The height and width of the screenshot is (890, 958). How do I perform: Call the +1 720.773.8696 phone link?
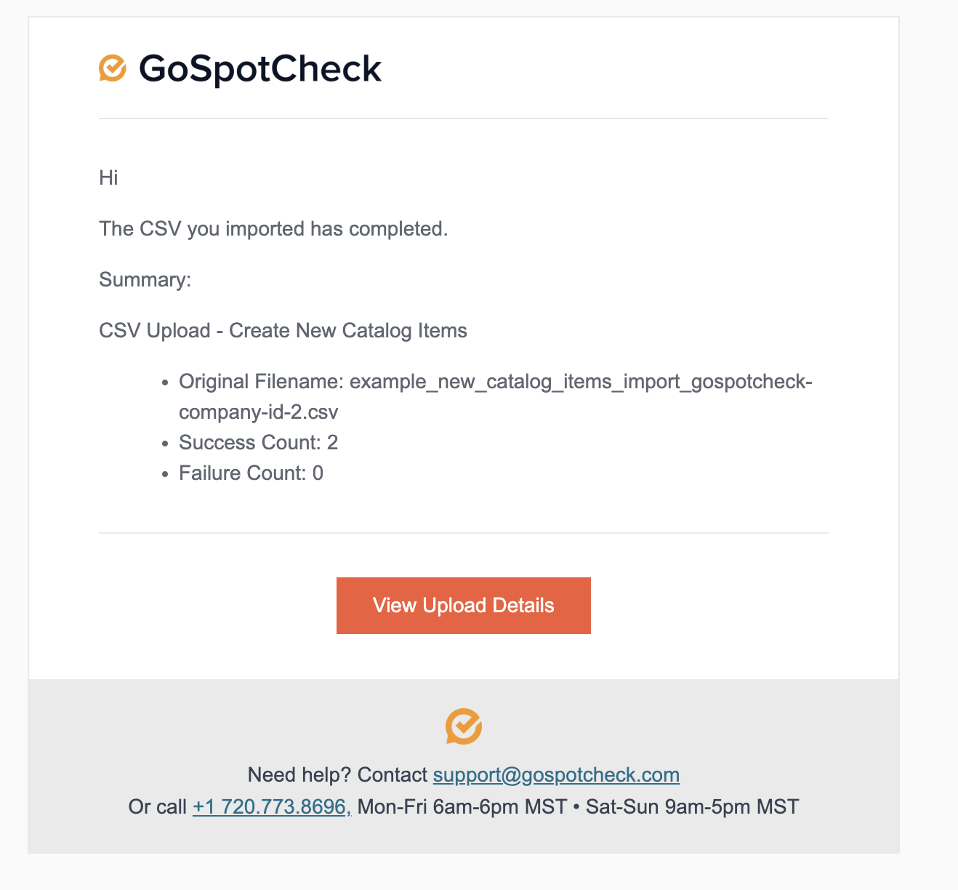(x=272, y=807)
